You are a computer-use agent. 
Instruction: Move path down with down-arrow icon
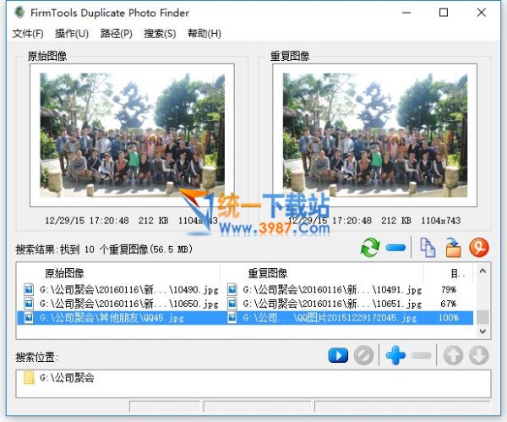point(479,355)
